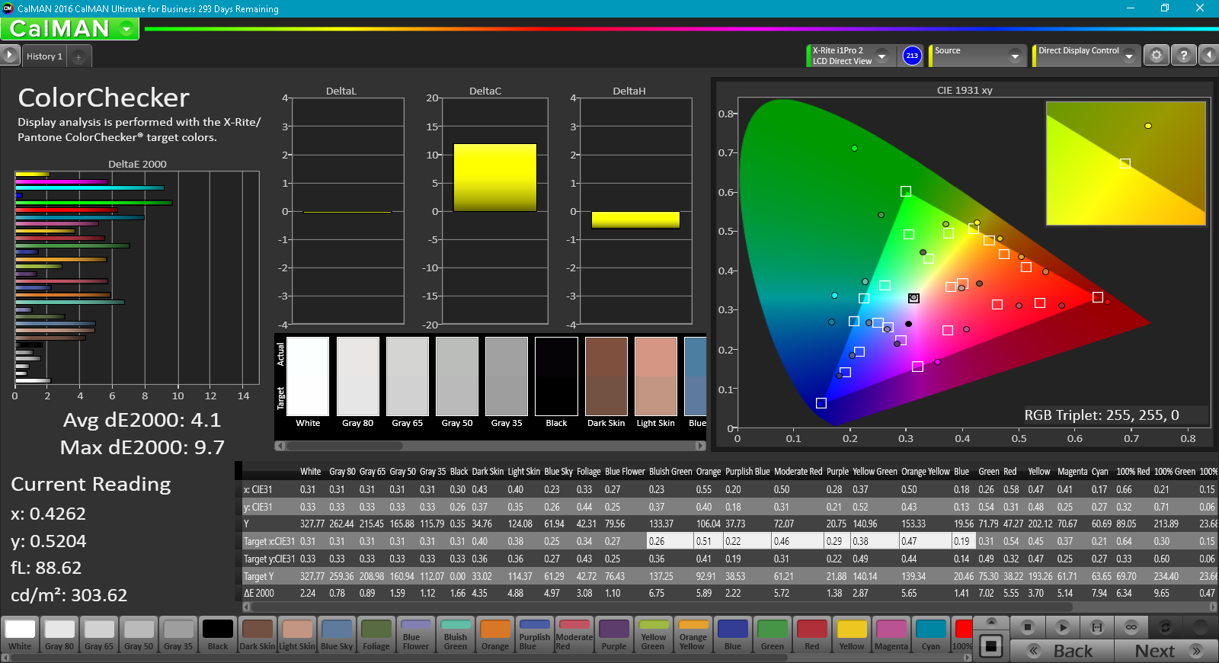Screen dimensions: 1219x663
Task: Open settings with the gear icon
Action: pos(1156,56)
